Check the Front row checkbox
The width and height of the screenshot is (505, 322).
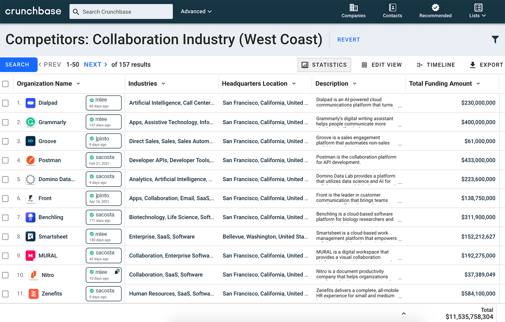[x=5, y=198]
